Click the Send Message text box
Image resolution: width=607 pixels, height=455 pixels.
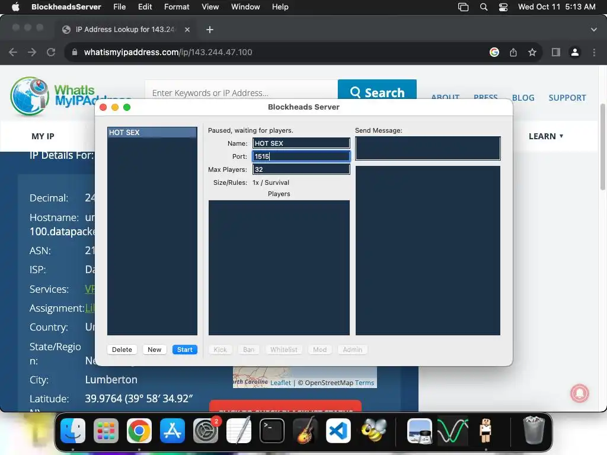(x=428, y=148)
